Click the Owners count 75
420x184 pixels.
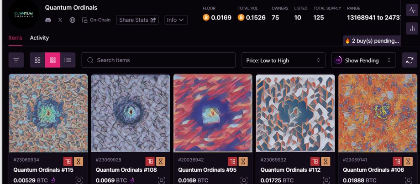pyautogui.click(x=275, y=18)
